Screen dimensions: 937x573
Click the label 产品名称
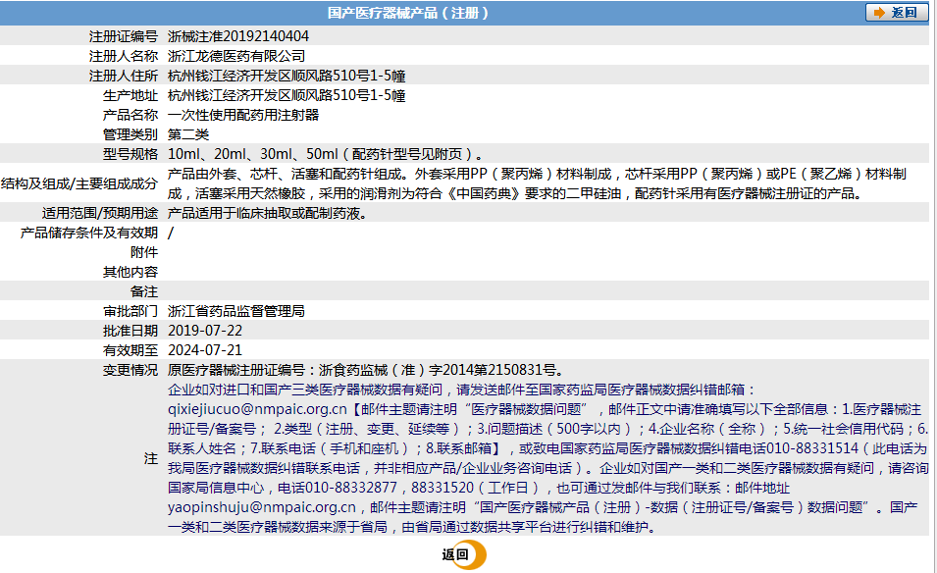click(x=130, y=116)
